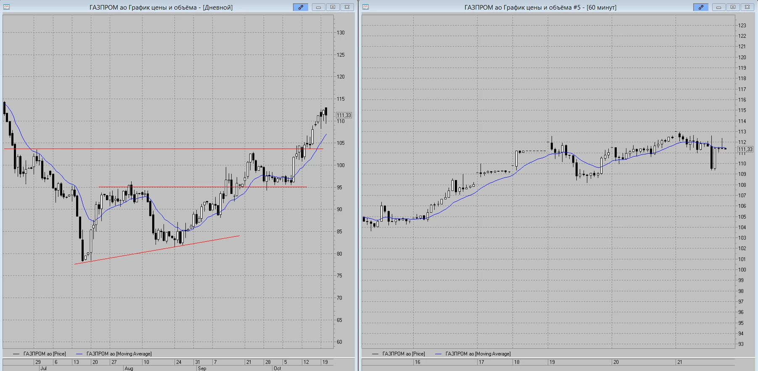This screenshot has width=758, height=371.
Task: Minimize the 60-minute chart window
Action: point(718,7)
